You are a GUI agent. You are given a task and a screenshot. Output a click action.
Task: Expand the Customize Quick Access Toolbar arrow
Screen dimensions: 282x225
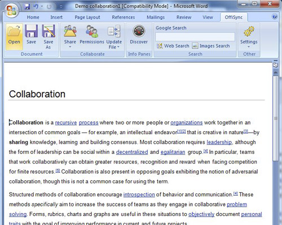click(x=61, y=7)
